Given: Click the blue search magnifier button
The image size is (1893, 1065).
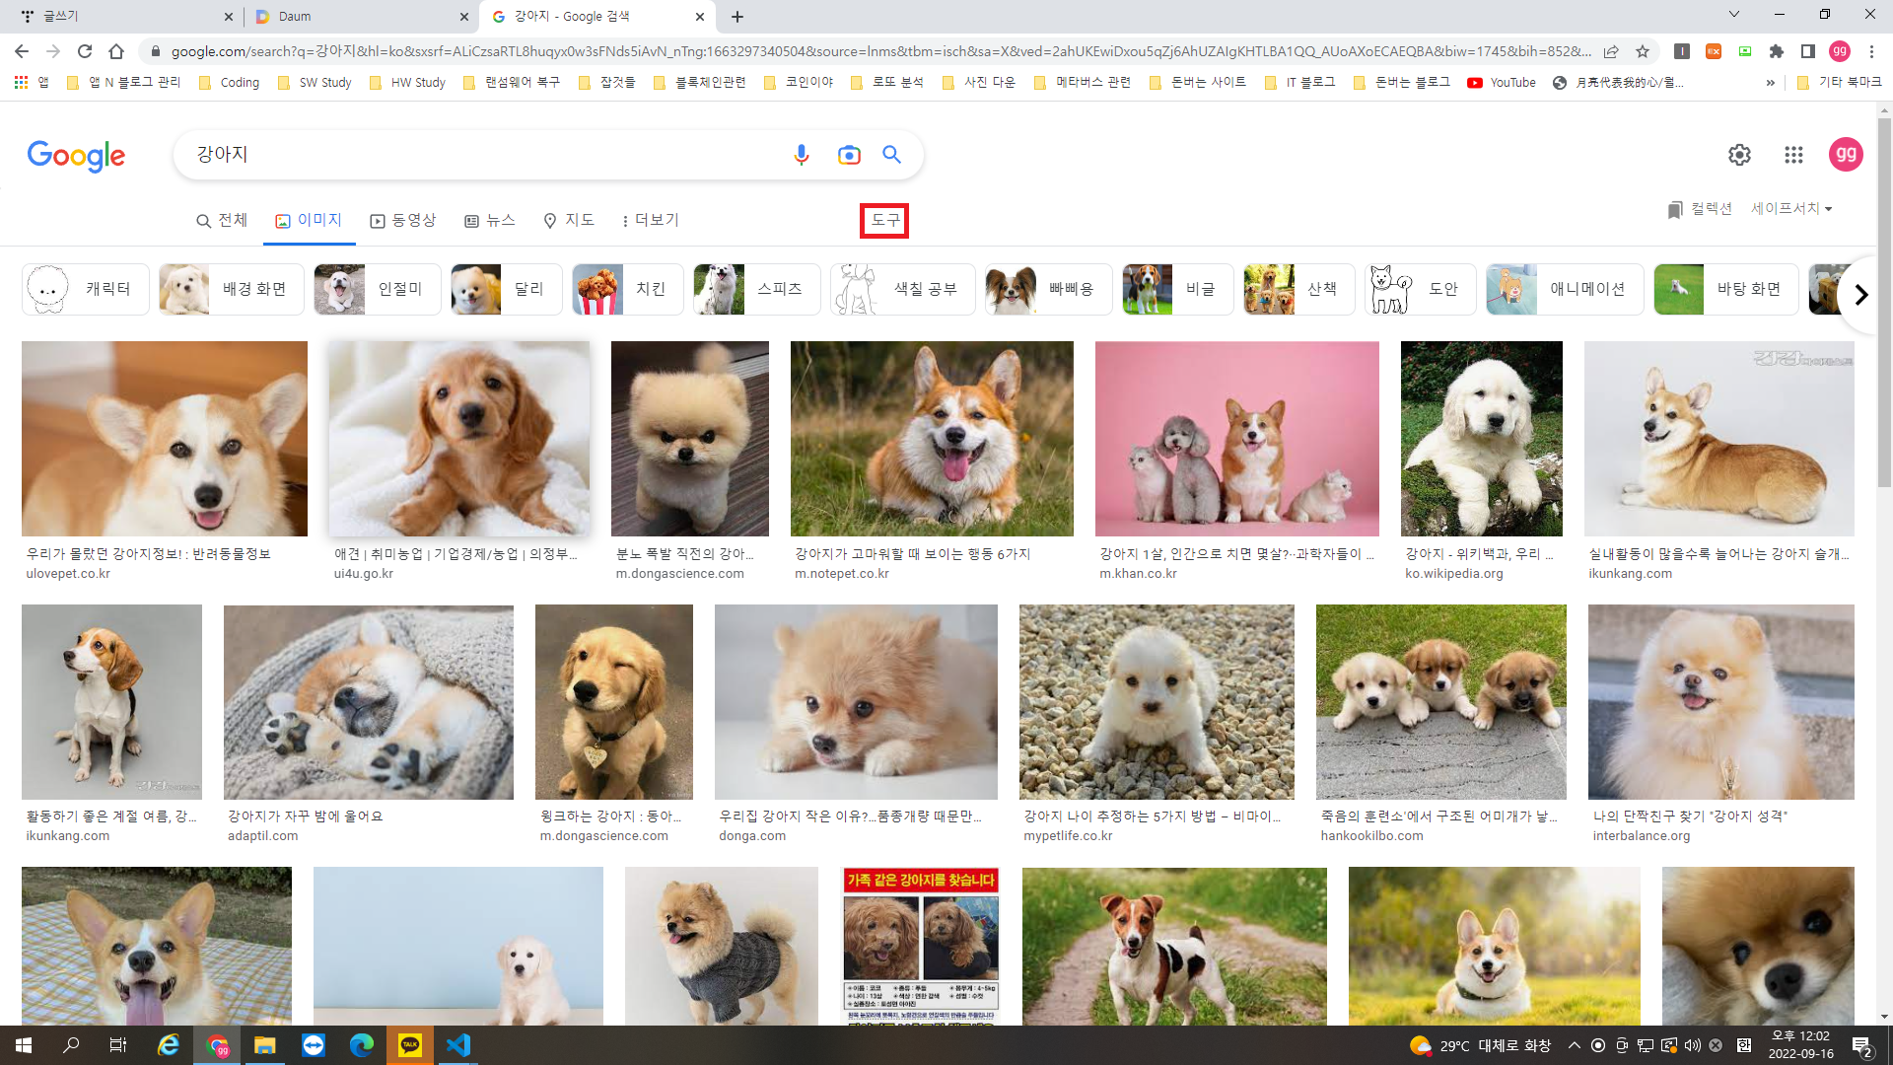Looking at the screenshot, I should (891, 155).
